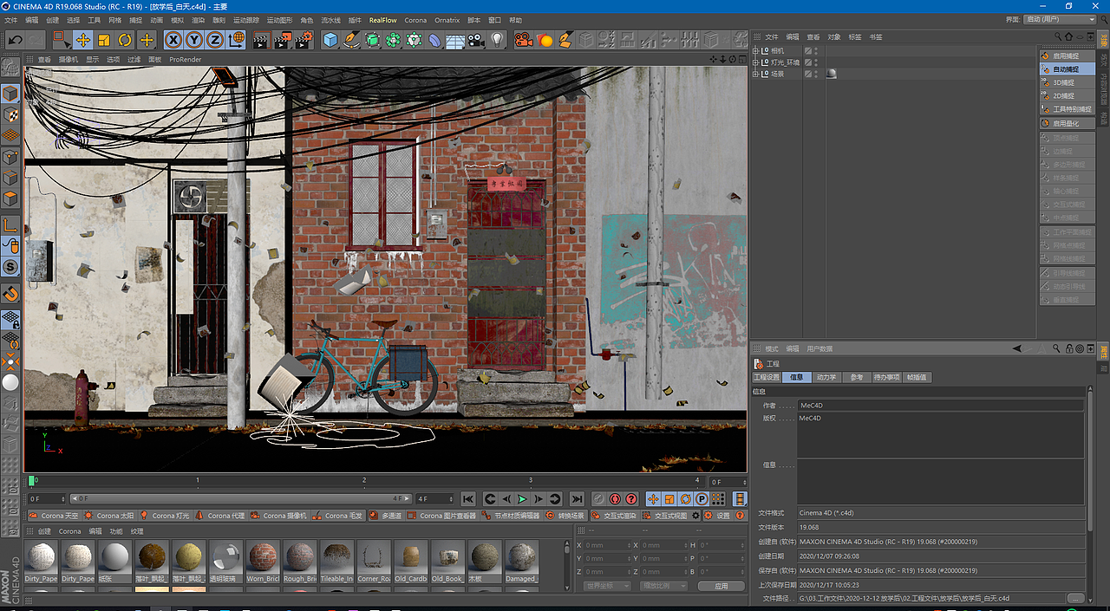Open the RealFlow menu

point(382,20)
